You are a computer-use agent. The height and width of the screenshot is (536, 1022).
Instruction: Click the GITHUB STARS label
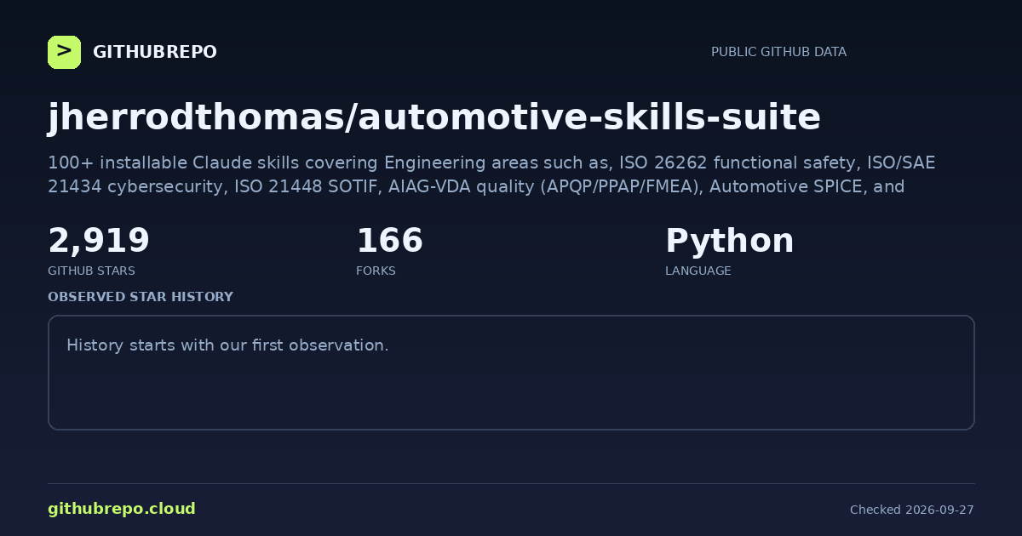pyautogui.click(x=91, y=271)
